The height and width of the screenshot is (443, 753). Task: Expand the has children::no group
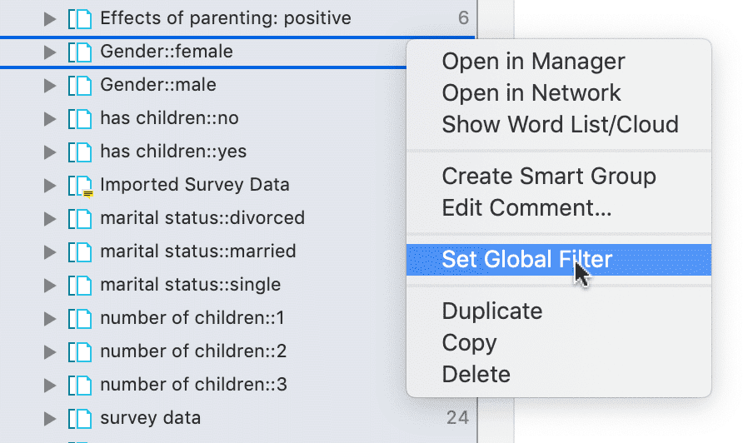click(49, 118)
